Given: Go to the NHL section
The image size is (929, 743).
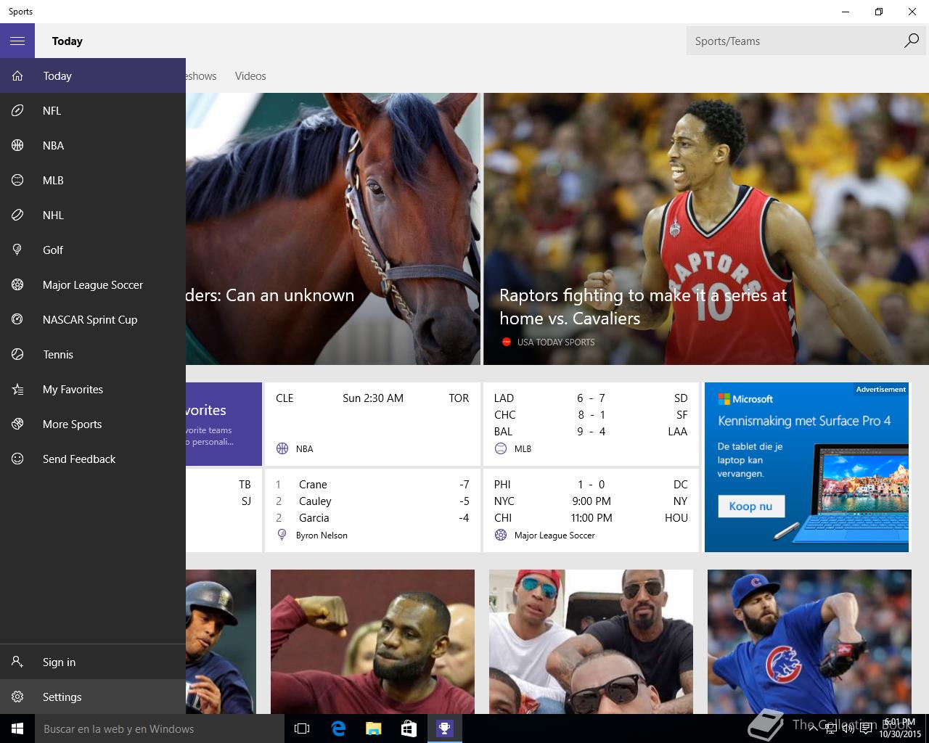Looking at the screenshot, I should (x=93, y=215).
